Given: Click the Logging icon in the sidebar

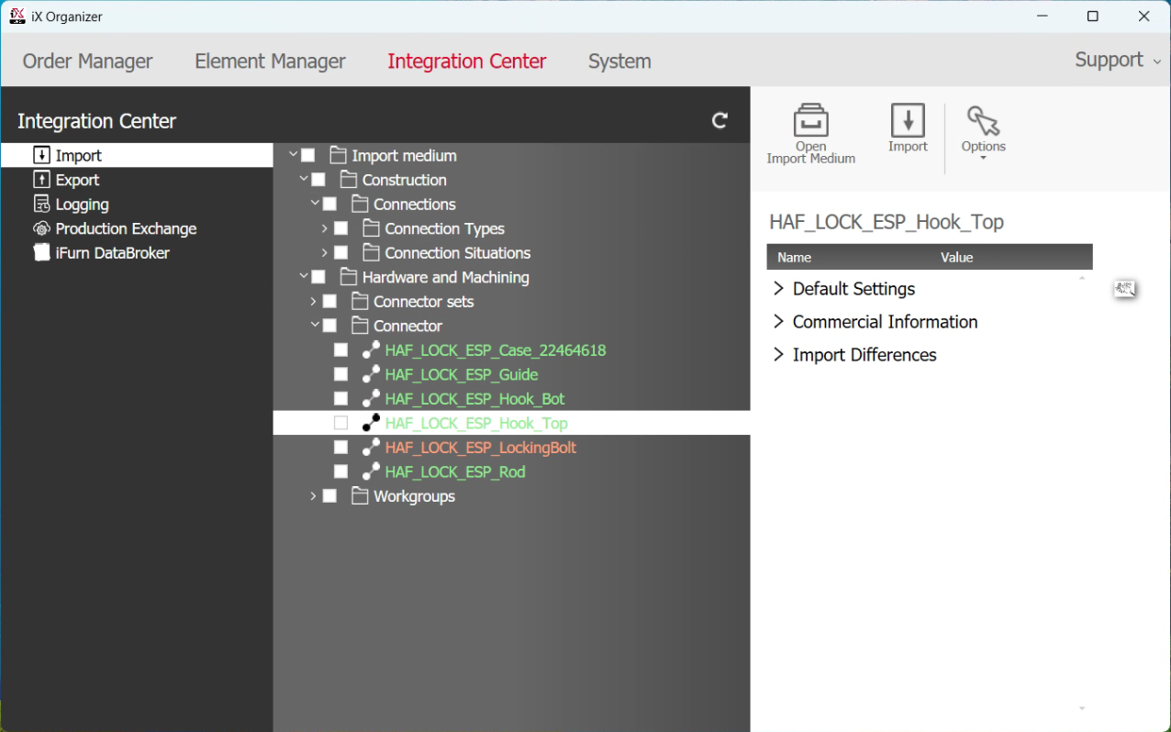Looking at the screenshot, I should coord(41,205).
